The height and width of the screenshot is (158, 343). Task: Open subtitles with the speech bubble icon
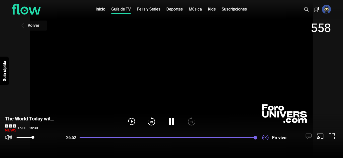(x=308, y=136)
